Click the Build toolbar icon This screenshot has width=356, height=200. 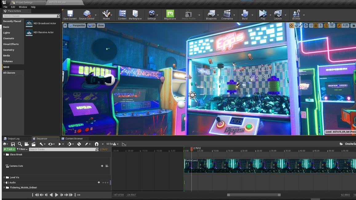point(245,14)
